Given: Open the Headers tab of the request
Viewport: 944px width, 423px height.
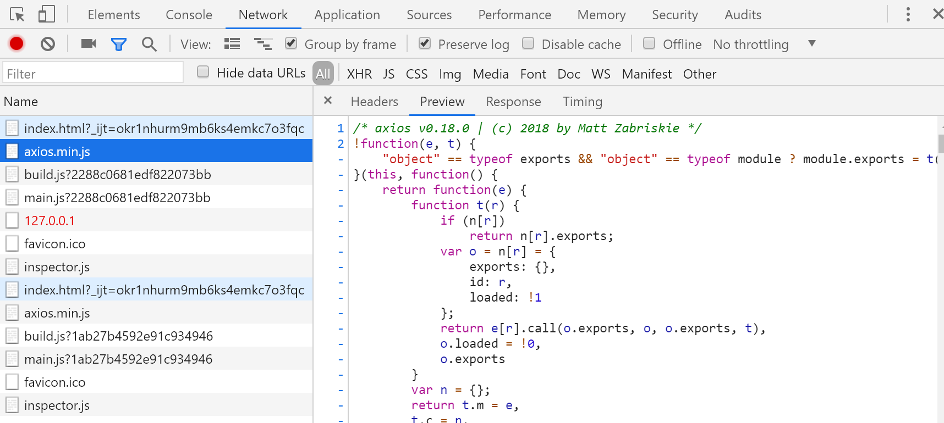Looking at the screenshot, I should [x=374, y=102].
